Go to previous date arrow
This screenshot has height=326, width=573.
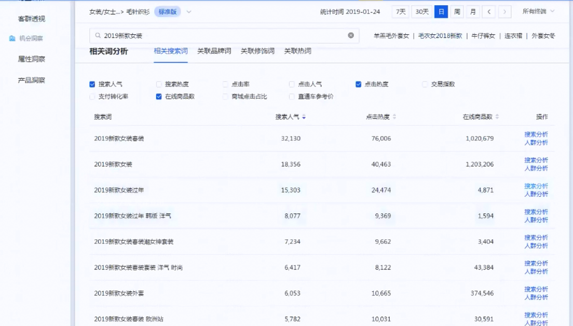click(488, 12)
